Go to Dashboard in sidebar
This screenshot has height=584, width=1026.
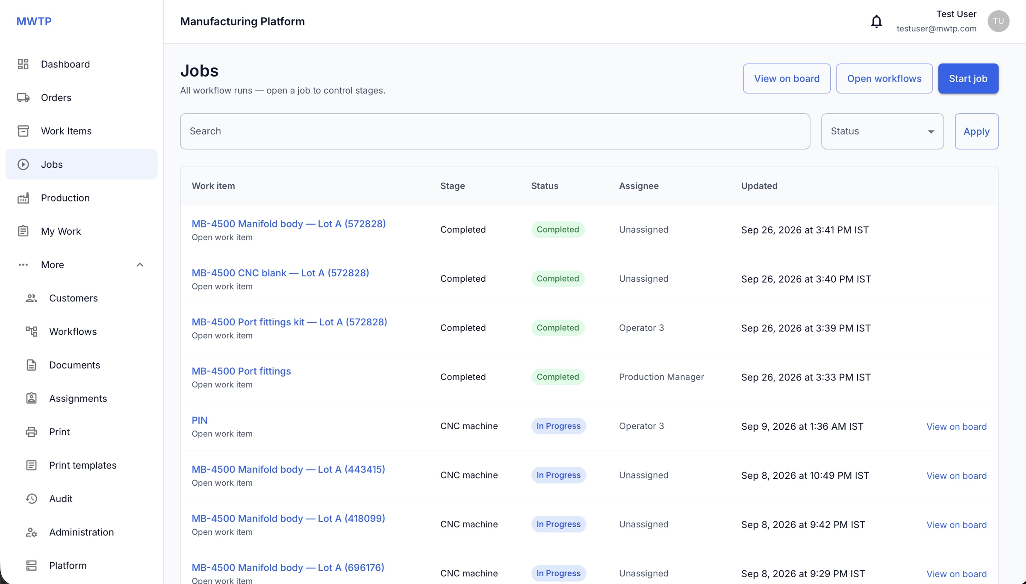pyautogui.click(x=81, y=64)
